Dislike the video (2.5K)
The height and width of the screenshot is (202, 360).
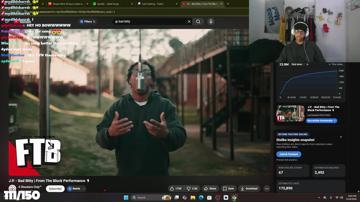coord(192,189)
